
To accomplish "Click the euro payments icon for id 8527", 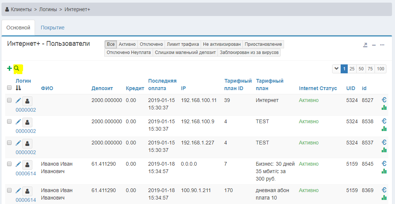I will (384, 100).
